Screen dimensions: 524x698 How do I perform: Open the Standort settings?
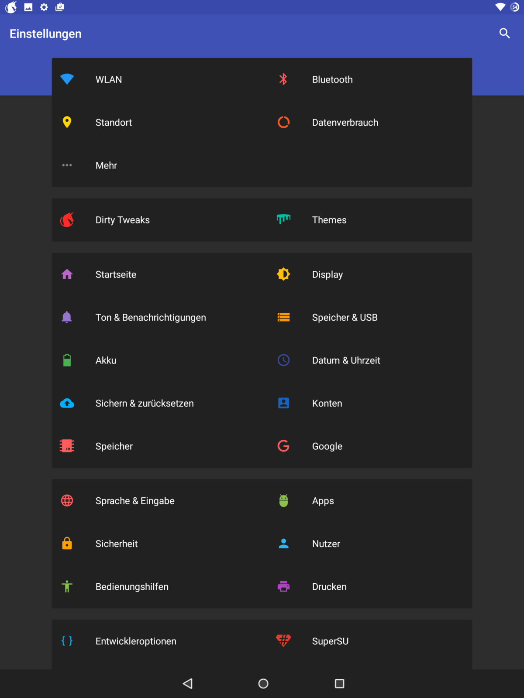pyautogui.click(x=114, y=123)
